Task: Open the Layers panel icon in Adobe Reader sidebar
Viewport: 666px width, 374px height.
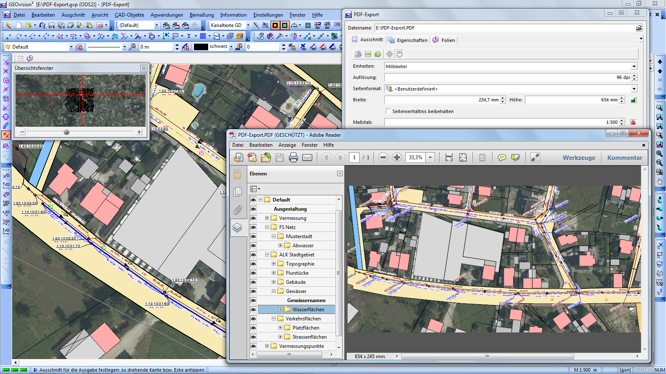Action: (x=237, y=227)
